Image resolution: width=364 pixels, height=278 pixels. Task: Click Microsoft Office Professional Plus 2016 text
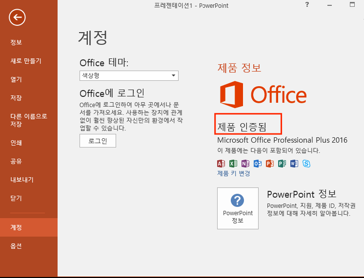click(283, 140)
